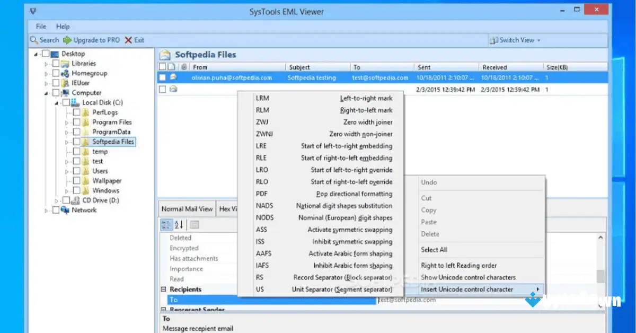Click the paperclip attachment column header

tap(183, 67)
